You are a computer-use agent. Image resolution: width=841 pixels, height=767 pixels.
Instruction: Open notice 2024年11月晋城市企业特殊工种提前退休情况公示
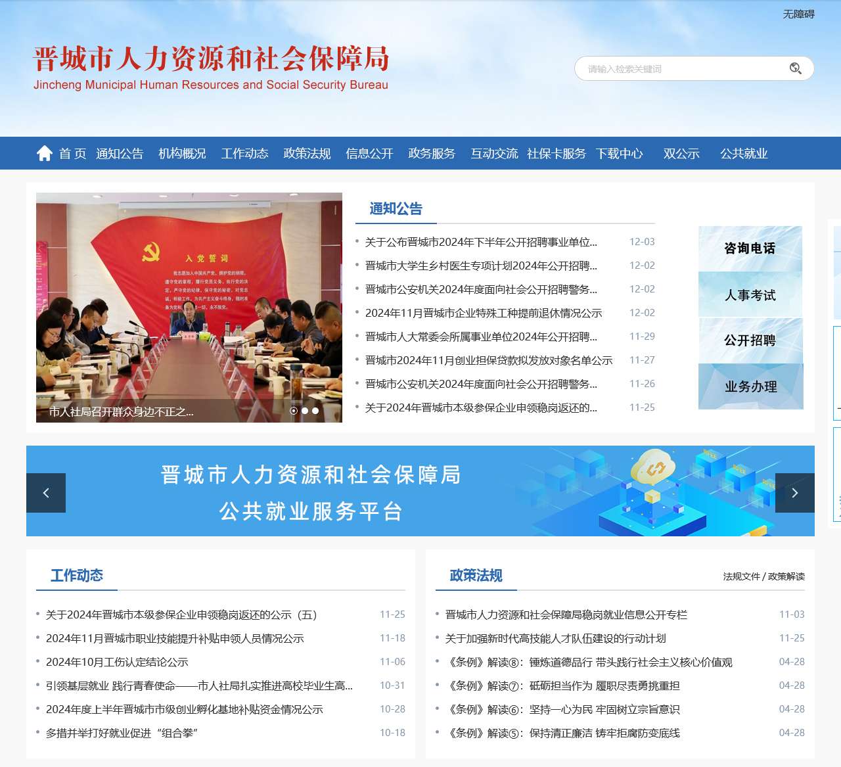coord(484,314)
